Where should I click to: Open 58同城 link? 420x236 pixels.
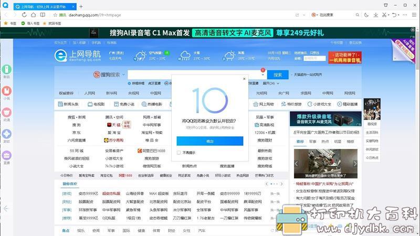76,151
